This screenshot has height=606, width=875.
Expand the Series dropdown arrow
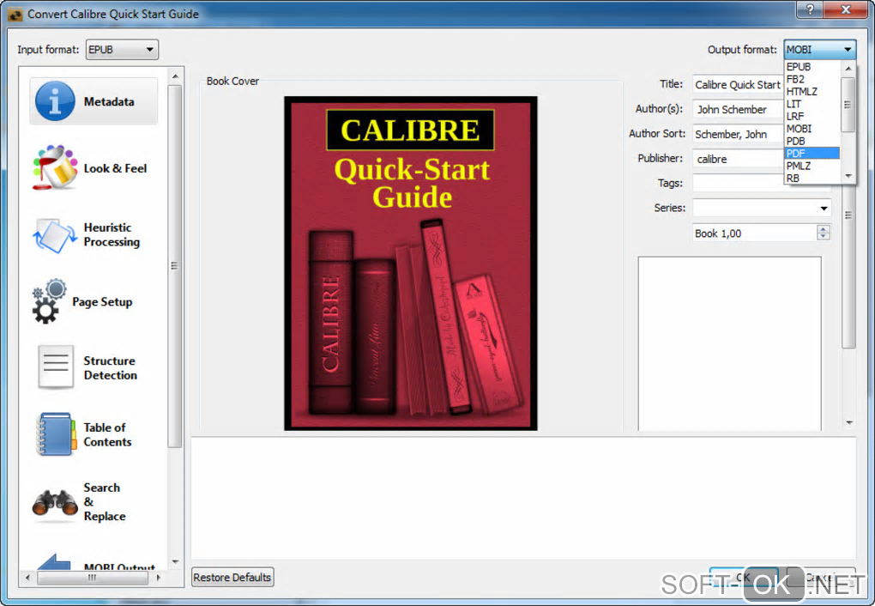pos(824,209)
